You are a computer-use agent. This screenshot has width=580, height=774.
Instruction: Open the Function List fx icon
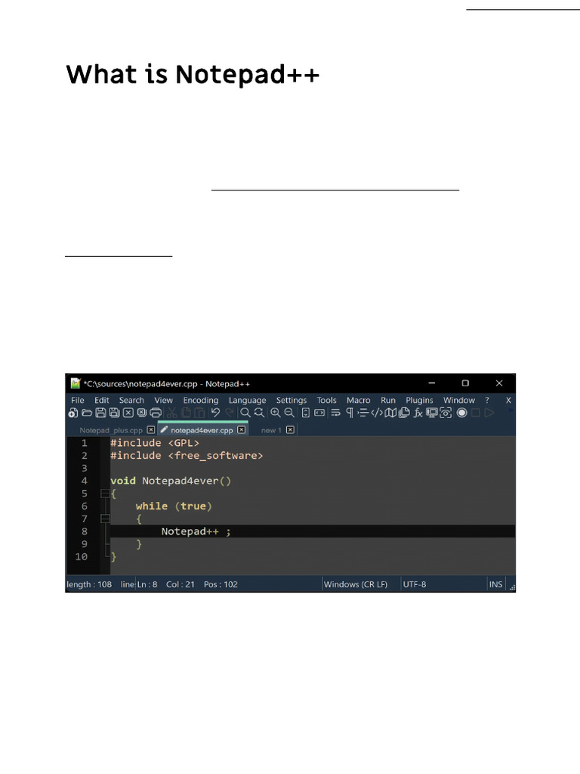[x=418, y=413]
